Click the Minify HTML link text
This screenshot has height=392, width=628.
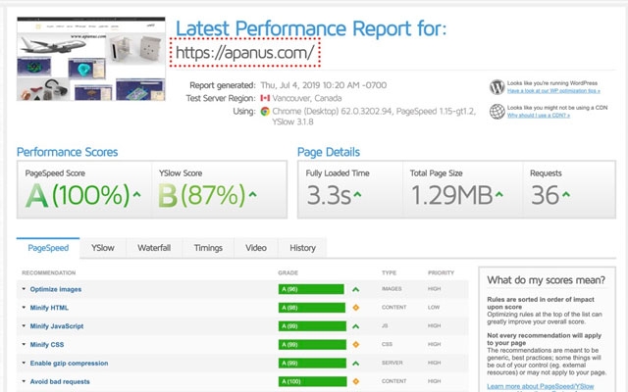(49, 308)
